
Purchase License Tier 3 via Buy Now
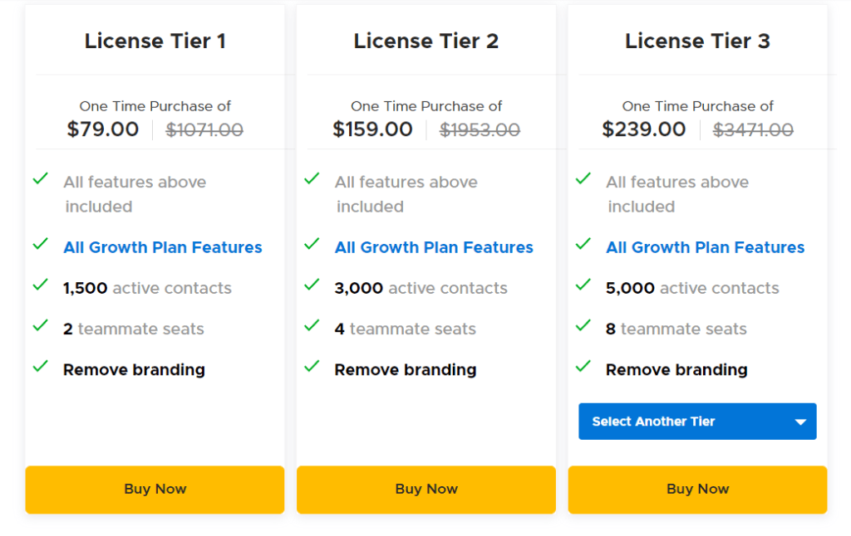(x=697, y=490)
